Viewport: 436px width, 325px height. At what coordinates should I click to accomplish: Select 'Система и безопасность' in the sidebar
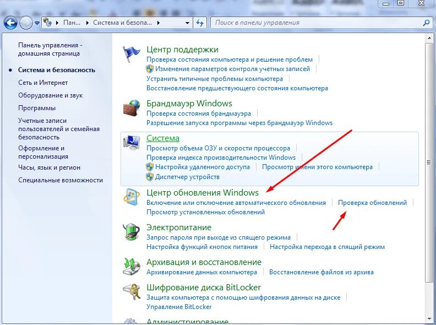[57, 70]
